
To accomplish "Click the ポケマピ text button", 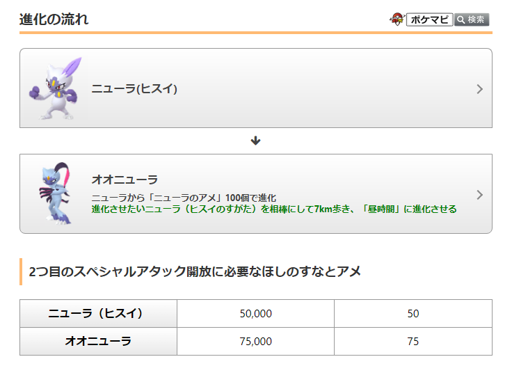I will click(429, 19).
